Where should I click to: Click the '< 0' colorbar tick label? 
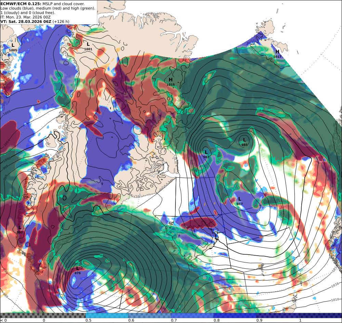coord(4,320)
